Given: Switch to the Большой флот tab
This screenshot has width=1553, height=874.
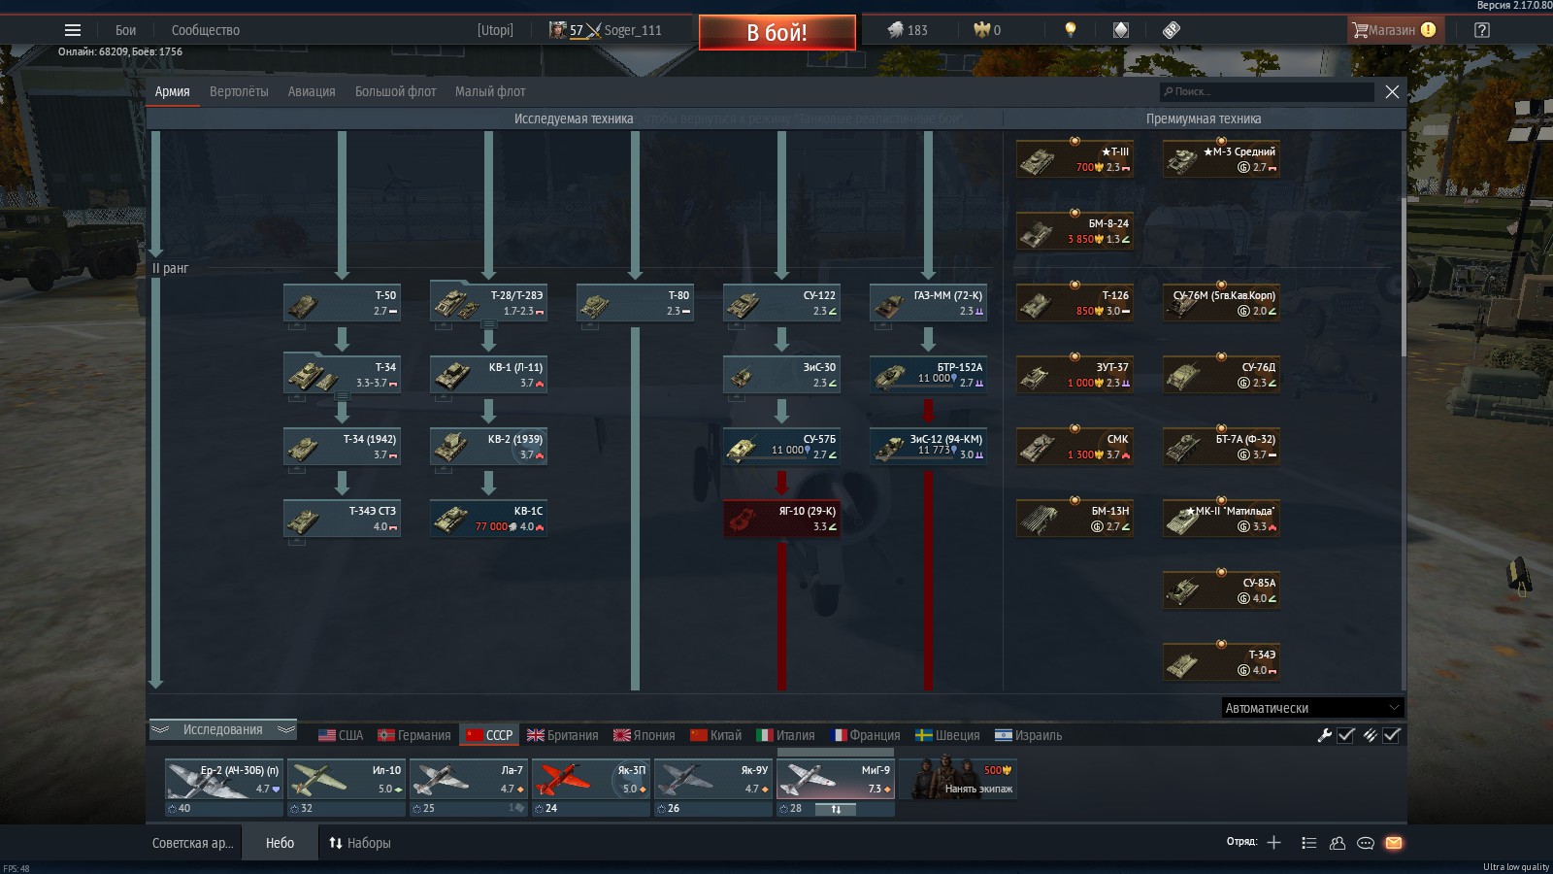Looking at the screenshot, I should pyautogui.click(x=395, y=91).
